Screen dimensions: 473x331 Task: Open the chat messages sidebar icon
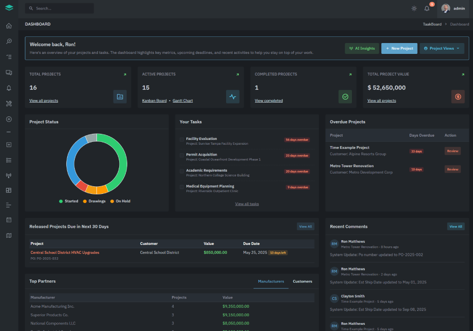(x=9, y=73)
